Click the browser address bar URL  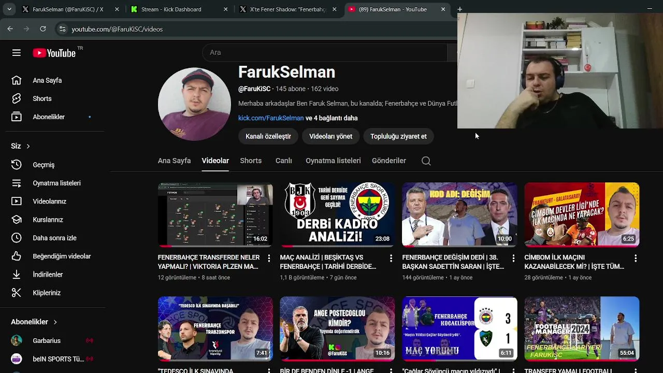pyautogui.click(x=117, y=29)
